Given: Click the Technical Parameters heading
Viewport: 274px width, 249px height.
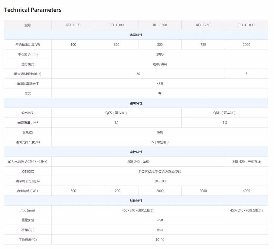Looking at the screenshot, I should pyautogui.click(x=33, y=10).
